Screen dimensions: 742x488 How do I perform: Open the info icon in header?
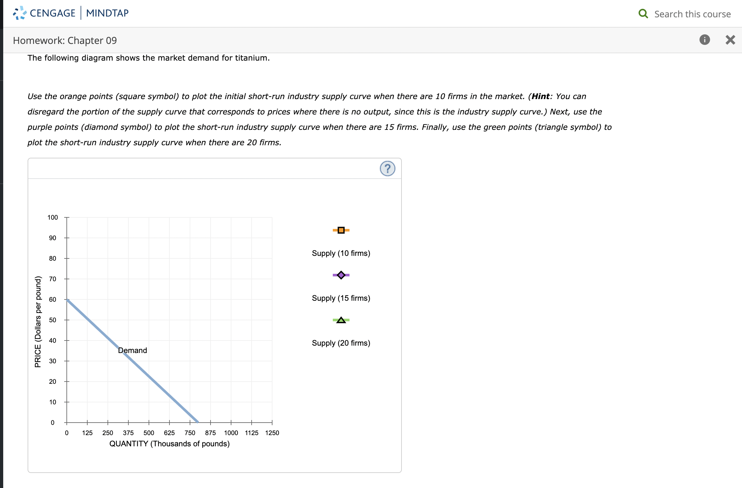tap(704, 40)
